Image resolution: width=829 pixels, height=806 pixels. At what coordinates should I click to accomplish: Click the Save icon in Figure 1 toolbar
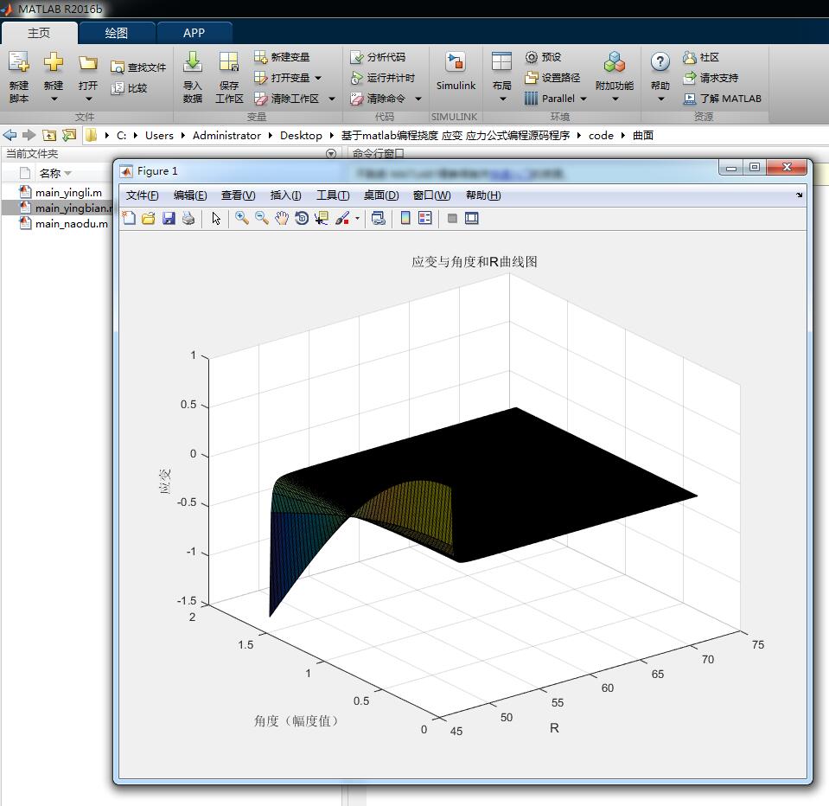169,218
